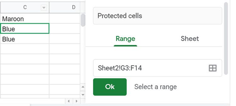The width and height of the screenshot is (236, 106).
Task: Open column C filter dropdown arrow
Action: click(44, 7)
